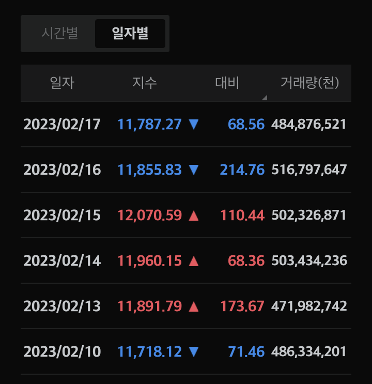Switch to the 시간별 tab
This screenshot has height=384, width=372.
click(x=60, y=33)
